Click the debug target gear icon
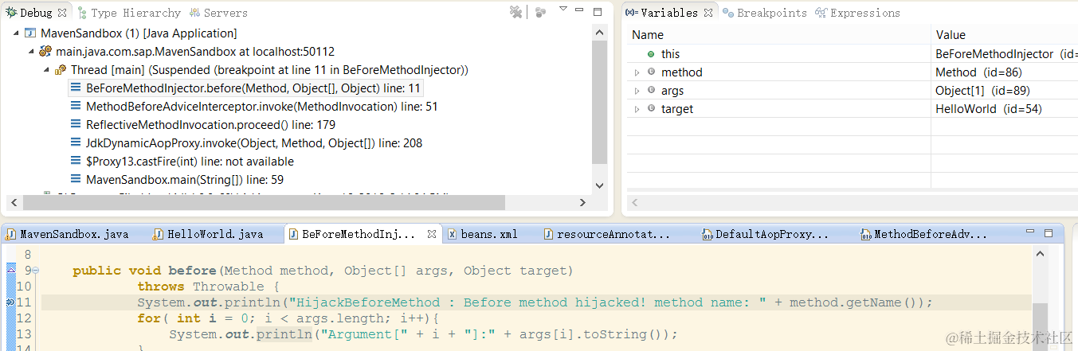The width and height of the screenshot is (1078, 351). [45, 52]
